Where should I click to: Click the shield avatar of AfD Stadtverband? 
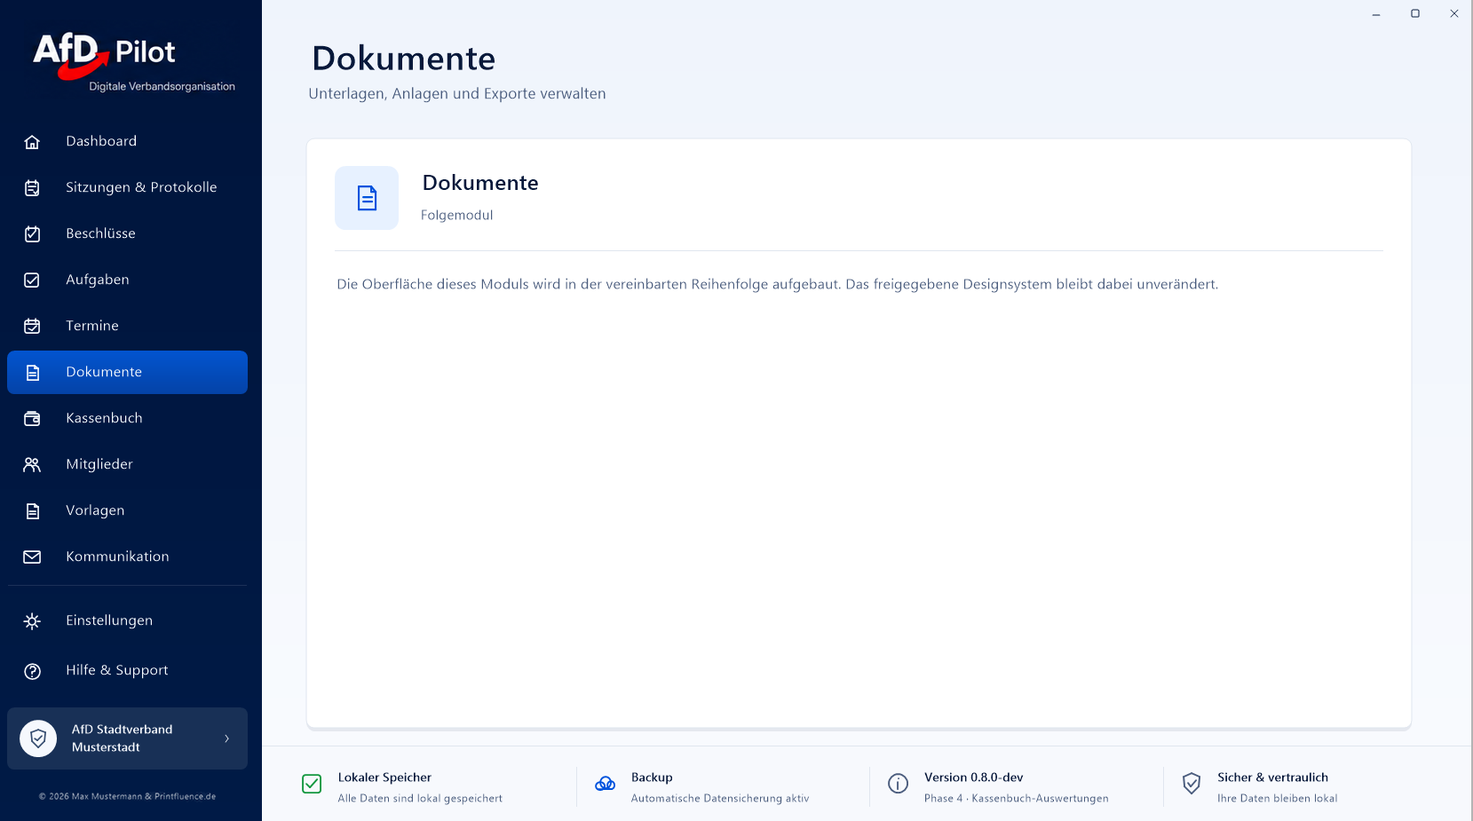38,738
